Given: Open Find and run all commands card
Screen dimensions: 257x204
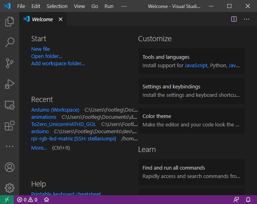Looking at the screenshot, I should (x=192, y=172).
